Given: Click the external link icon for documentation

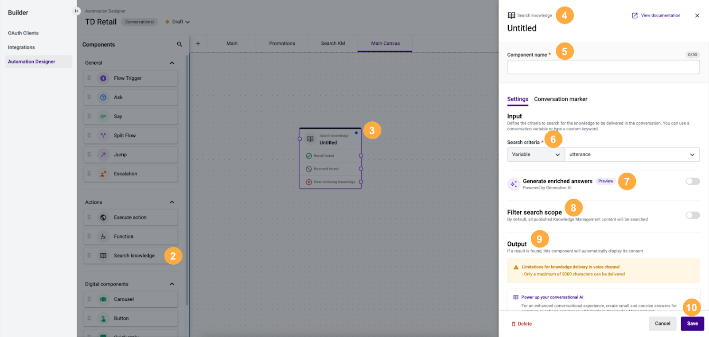Looking at the screenshot, I should click(x=635, y=15).
